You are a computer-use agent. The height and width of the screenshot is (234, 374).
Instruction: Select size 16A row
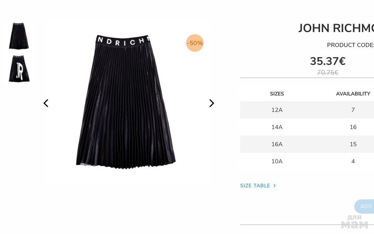coord(307,144)
